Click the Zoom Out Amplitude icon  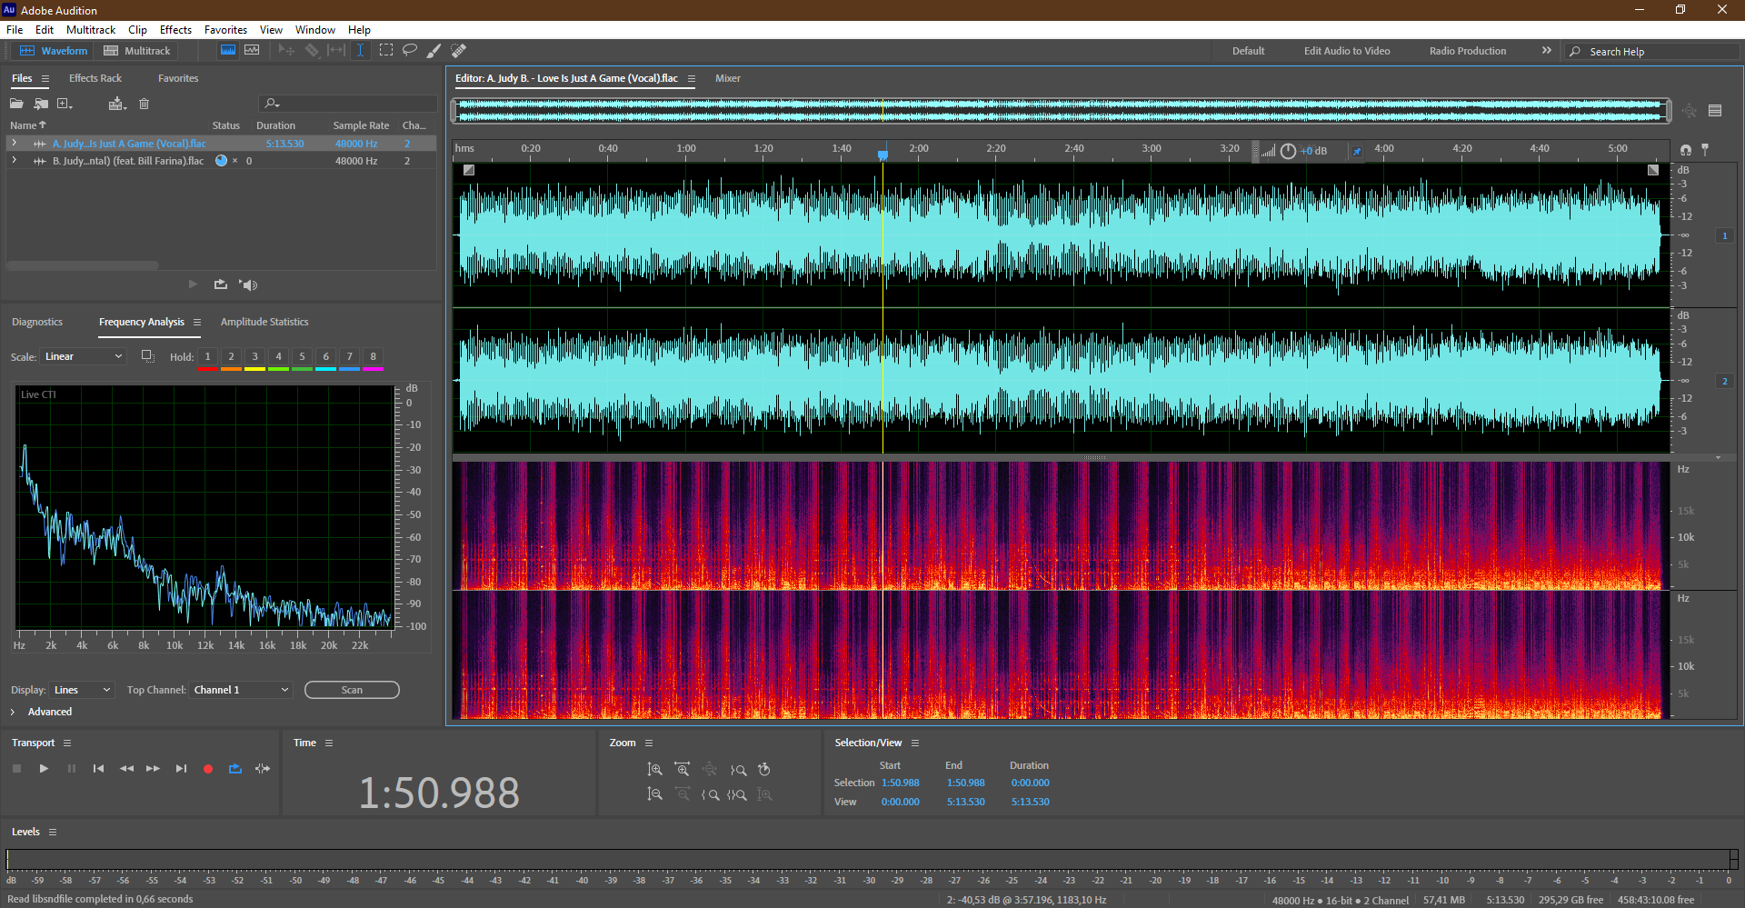[x=654, y=794]
